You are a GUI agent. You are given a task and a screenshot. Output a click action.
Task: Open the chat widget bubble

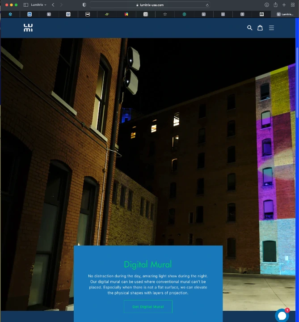tap(282, 315)
